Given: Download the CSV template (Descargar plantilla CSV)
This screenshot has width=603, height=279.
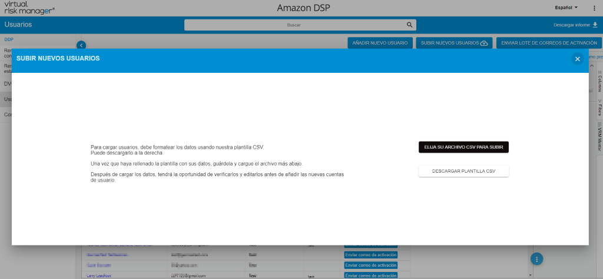Looking at the screenshot, I should 463,171.
